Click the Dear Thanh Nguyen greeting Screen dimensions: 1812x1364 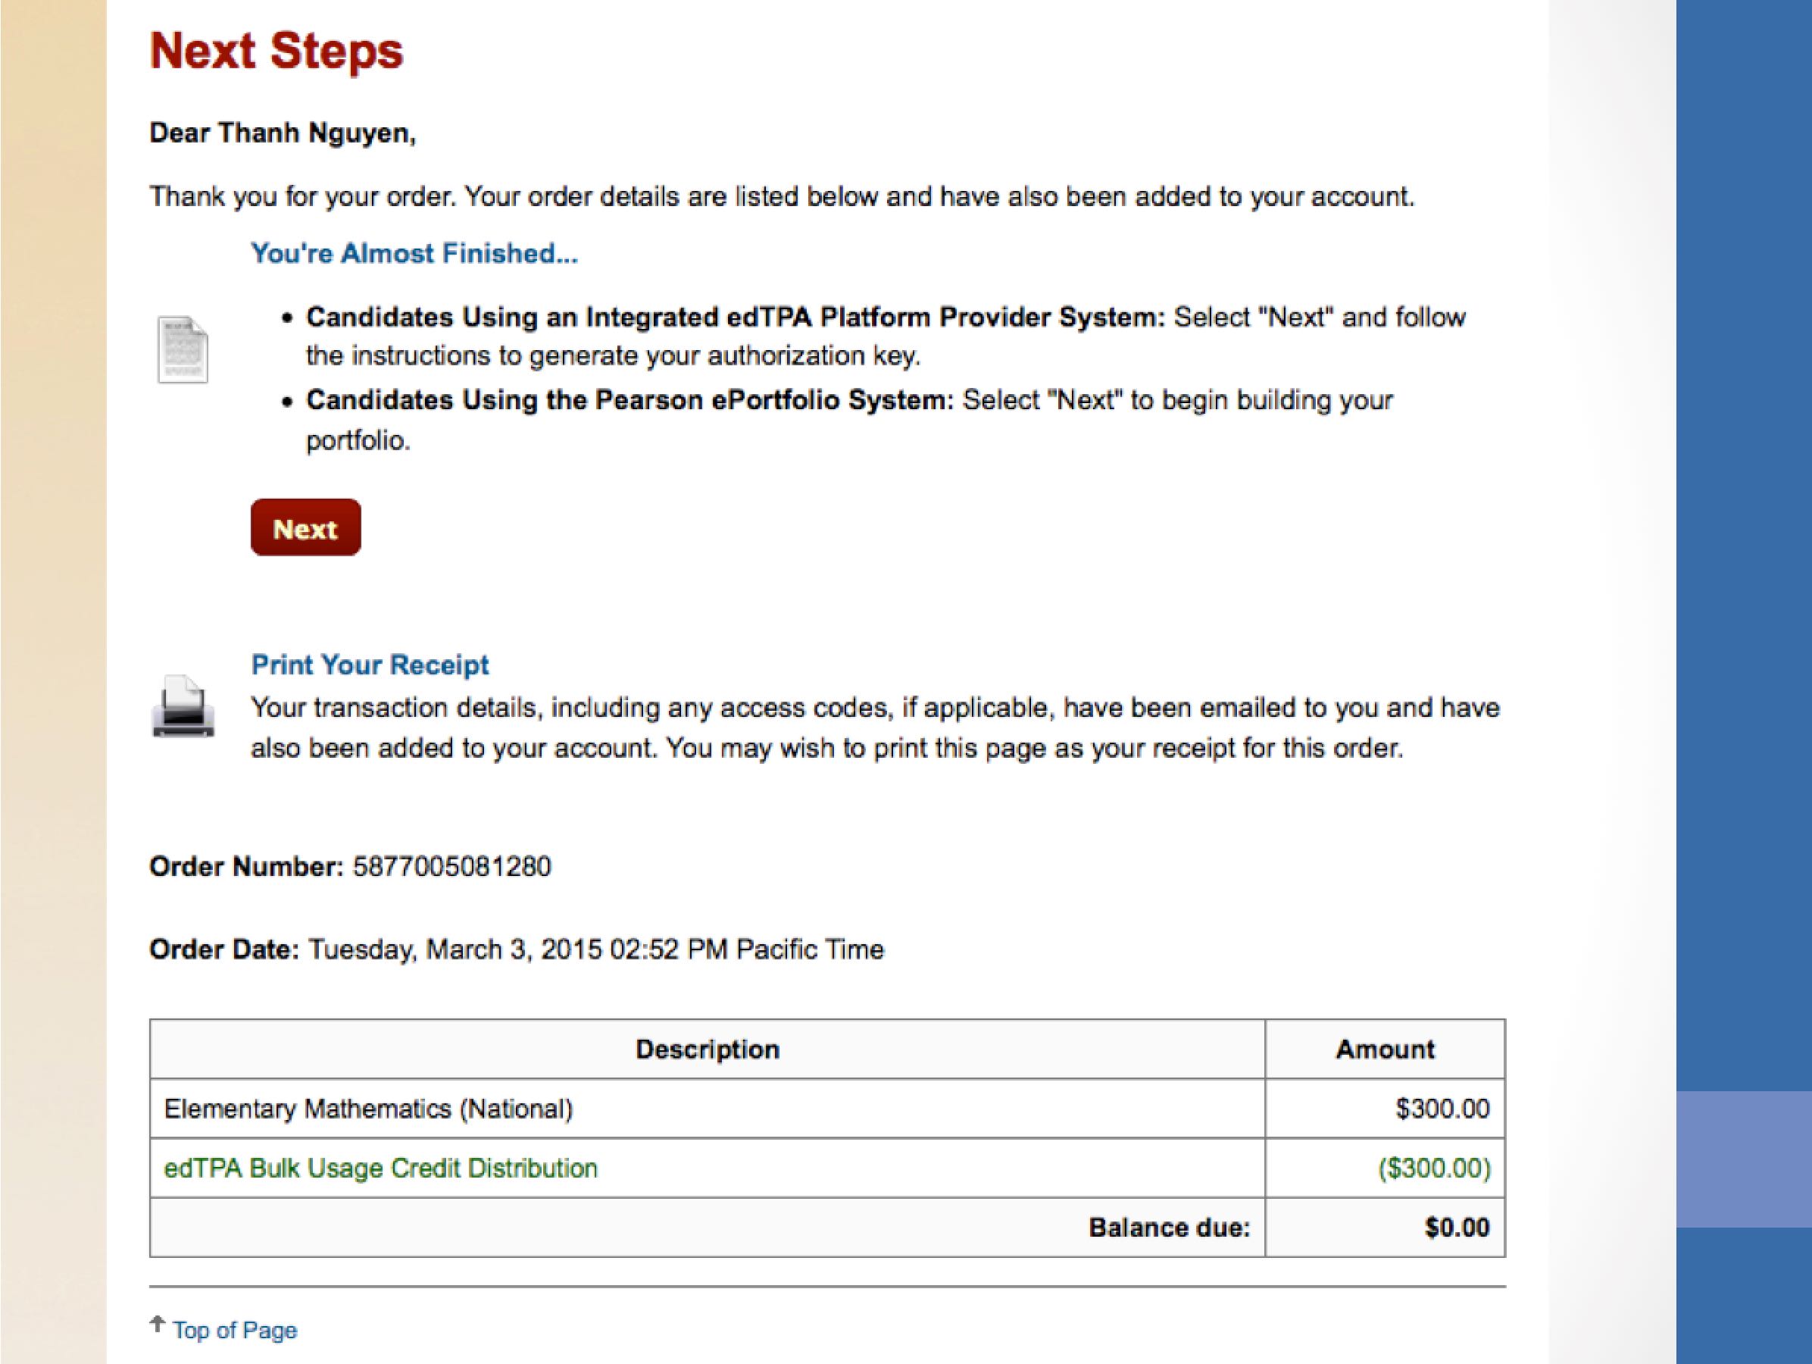click(283, 133)
